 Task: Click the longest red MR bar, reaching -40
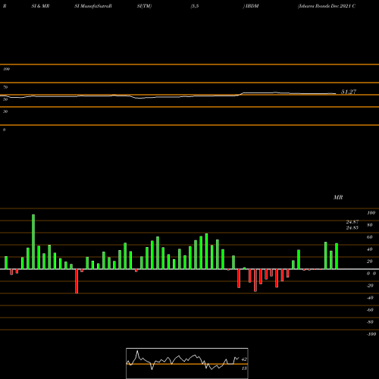click(77, 281)
